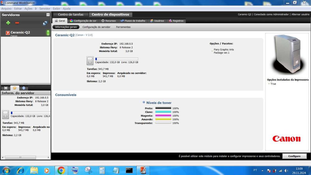Image resolution: width=311 pixels, height=175 pixels.
Task: Click the Magenta toner level bar
Action: click(163, 116)
